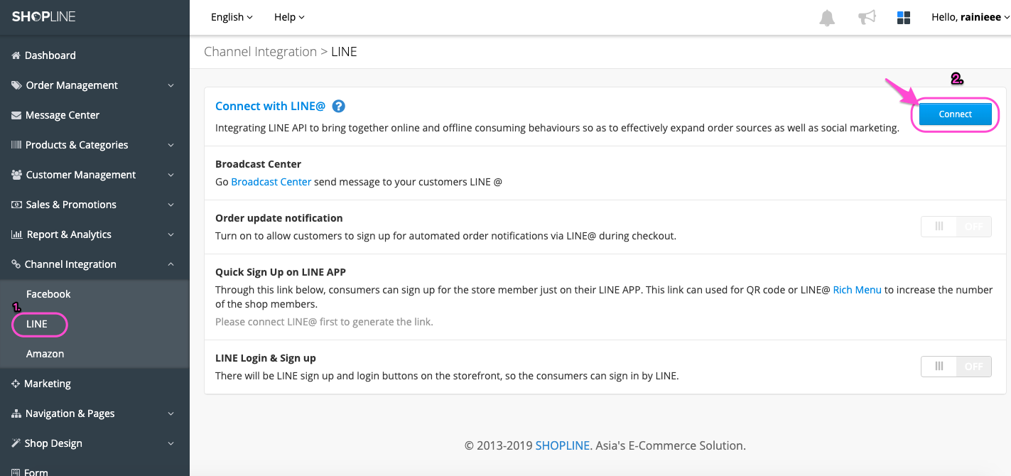Image resolution: width=1011 pixels, height=476 pixels.
Task: Click the Products & Categories barcode icon
Action: point(16,145)
